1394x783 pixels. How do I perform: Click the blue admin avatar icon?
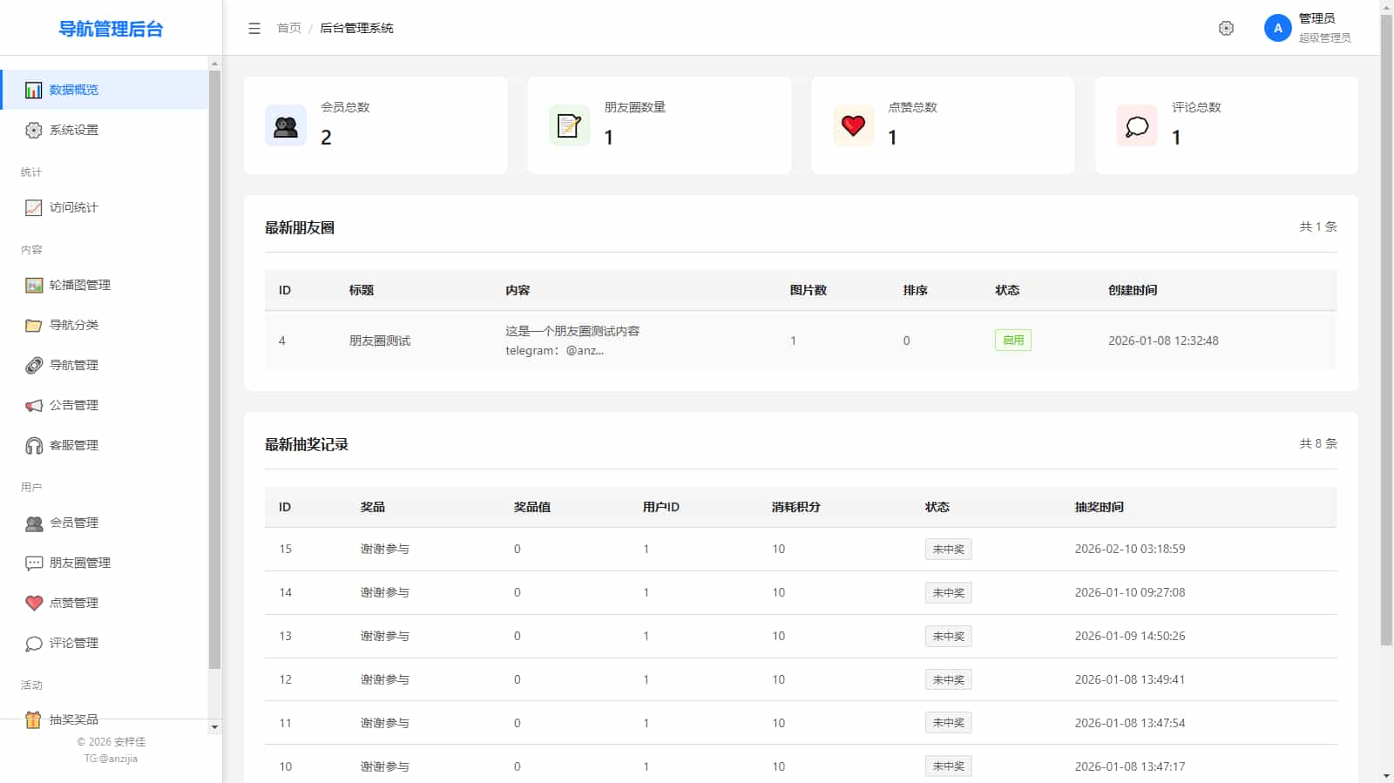tap(1277, 28)
